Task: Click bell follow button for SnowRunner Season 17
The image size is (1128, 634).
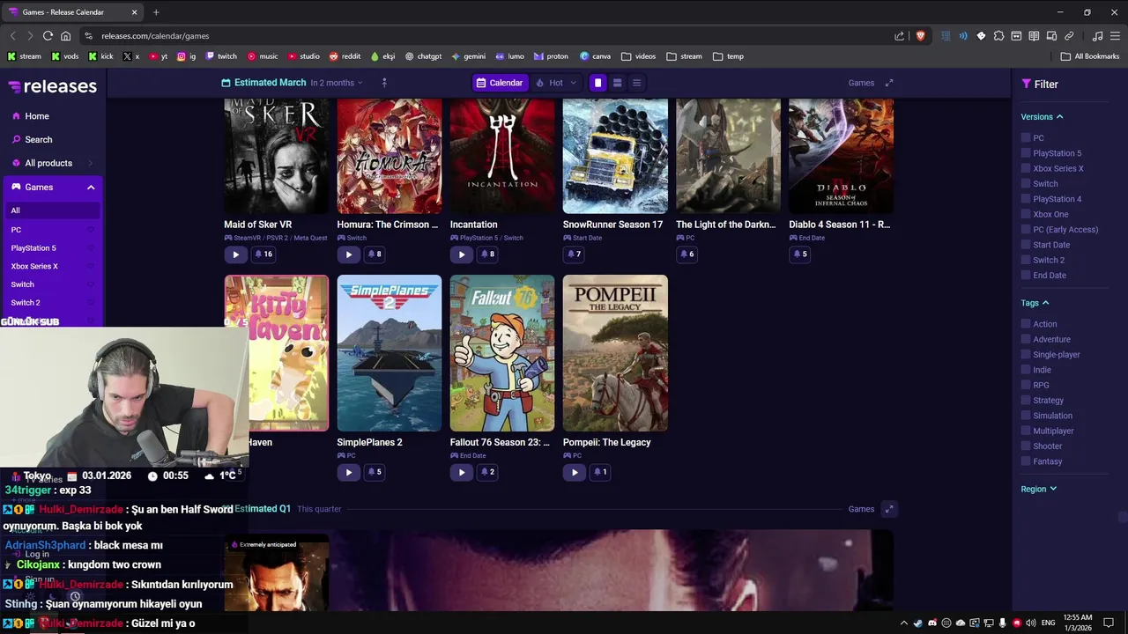Action: (x=574, y=254)
